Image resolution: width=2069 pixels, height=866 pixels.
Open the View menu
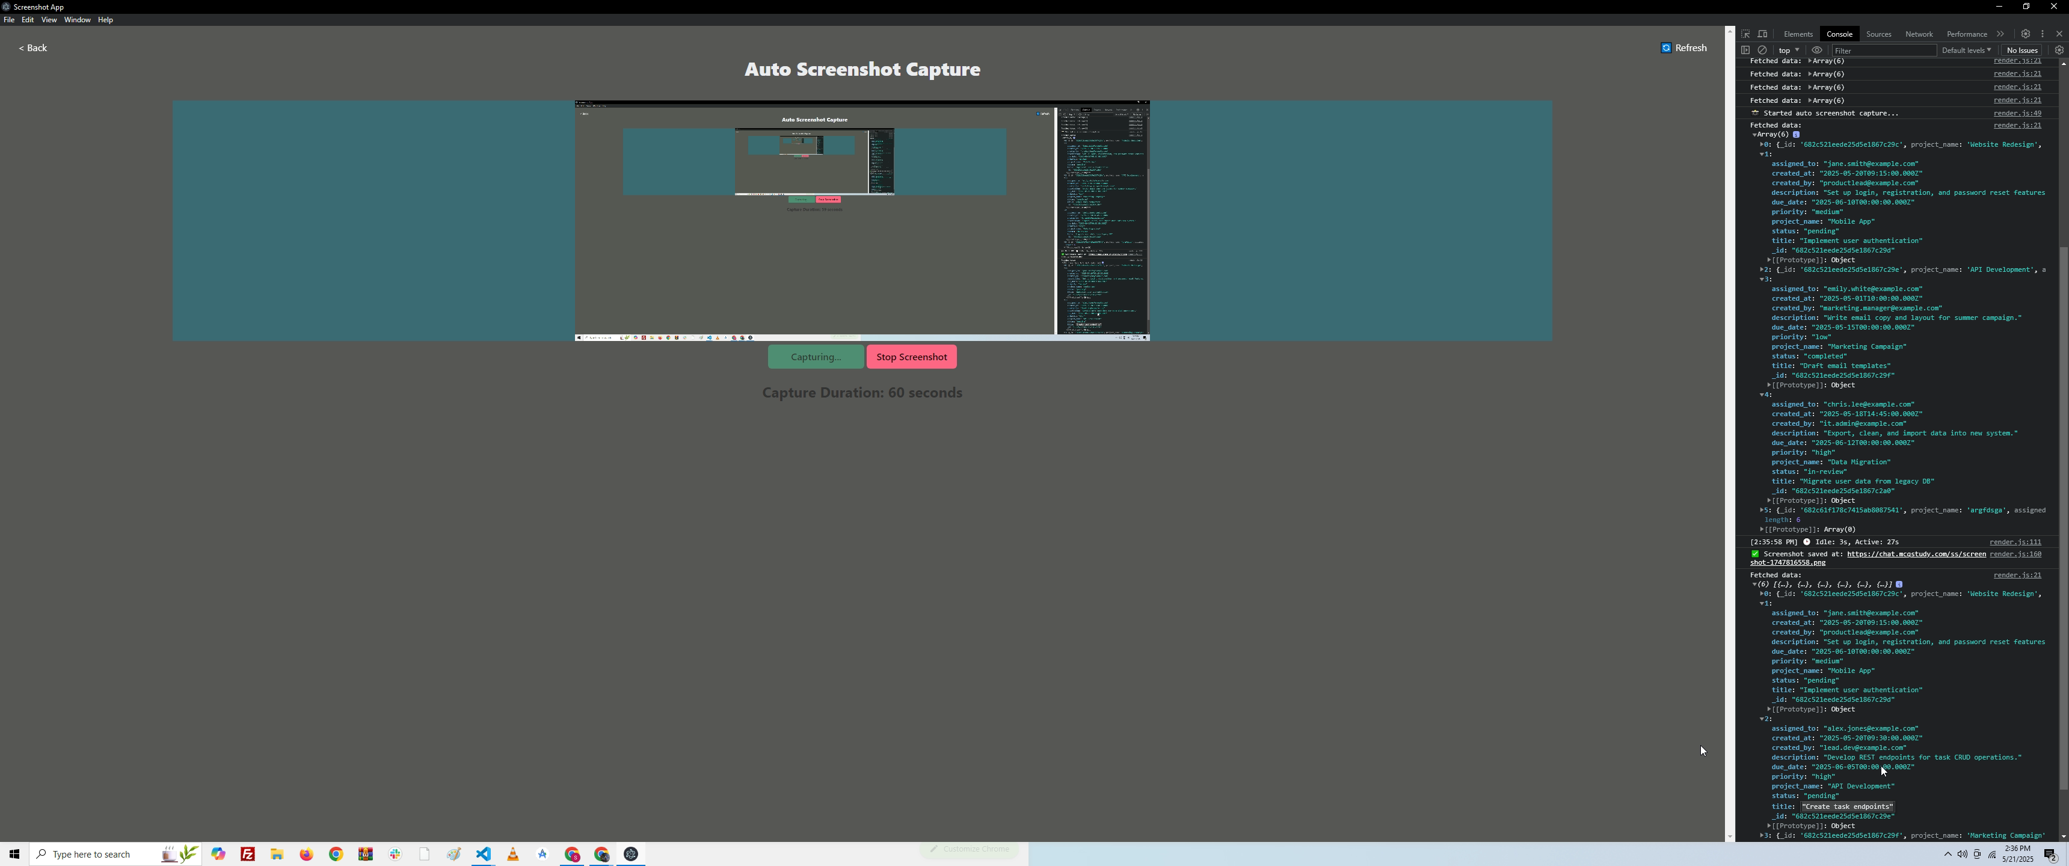tap(48, 19)
